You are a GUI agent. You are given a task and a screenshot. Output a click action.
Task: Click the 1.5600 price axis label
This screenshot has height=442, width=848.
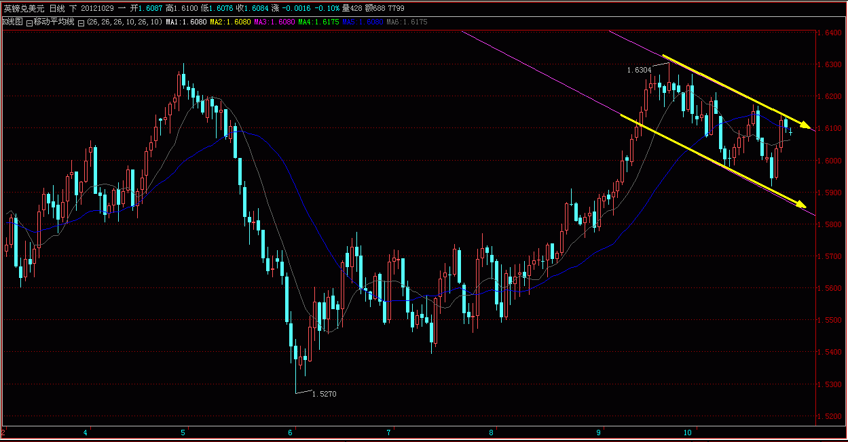tap(829, 288)
